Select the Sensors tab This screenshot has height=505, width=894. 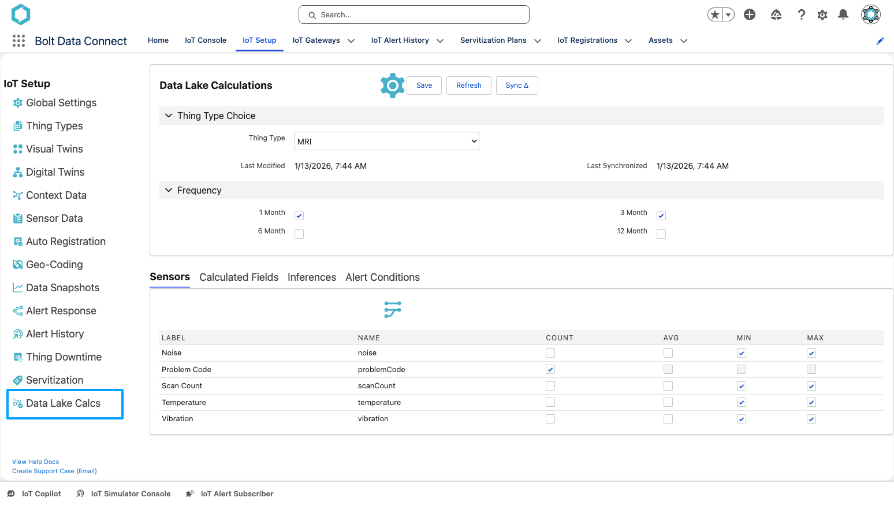[x=170, y=277]
